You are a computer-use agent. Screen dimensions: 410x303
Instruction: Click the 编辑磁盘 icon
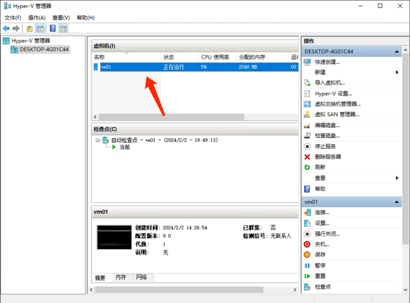[x=307, y=126]
